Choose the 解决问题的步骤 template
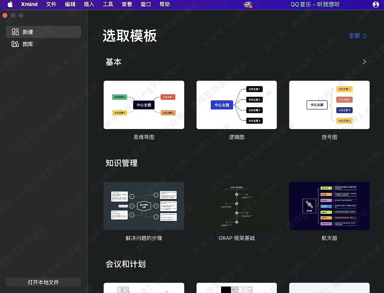The width and height of the screenshot is (384, 293). tap(144, 206)
